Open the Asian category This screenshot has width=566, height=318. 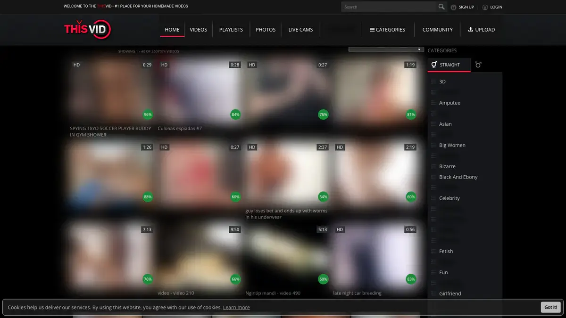point(445,124)
